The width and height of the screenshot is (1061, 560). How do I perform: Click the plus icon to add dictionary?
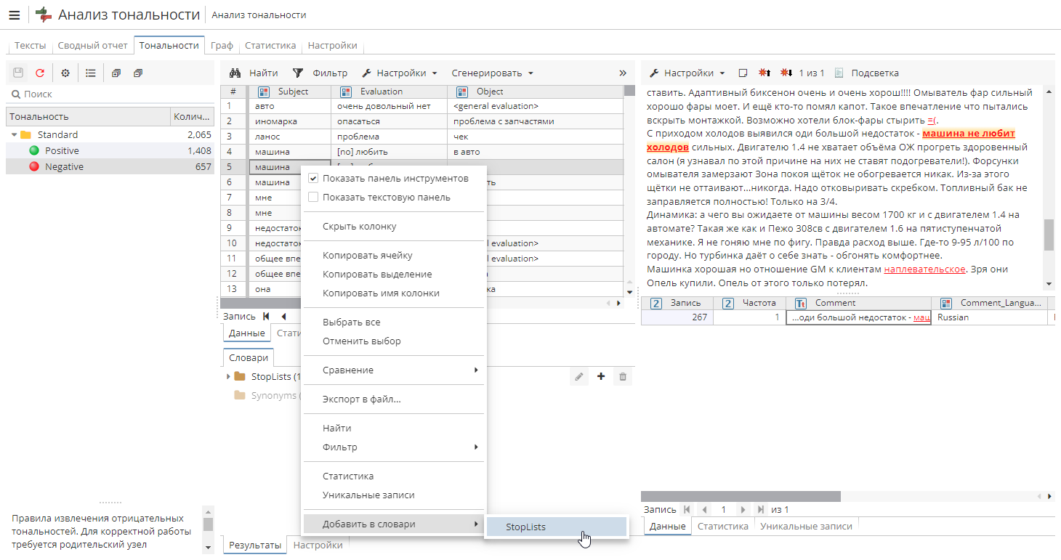pyautogui.click(x=601, y=376)
